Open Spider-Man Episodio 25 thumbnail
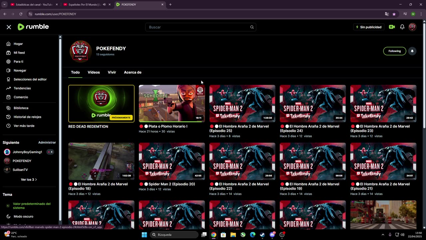This screenshot has width=426, height=240. (x=242, y=103)
